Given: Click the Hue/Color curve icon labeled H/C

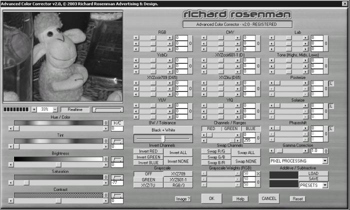Looking at the screenshot, I should coord(117,123).
